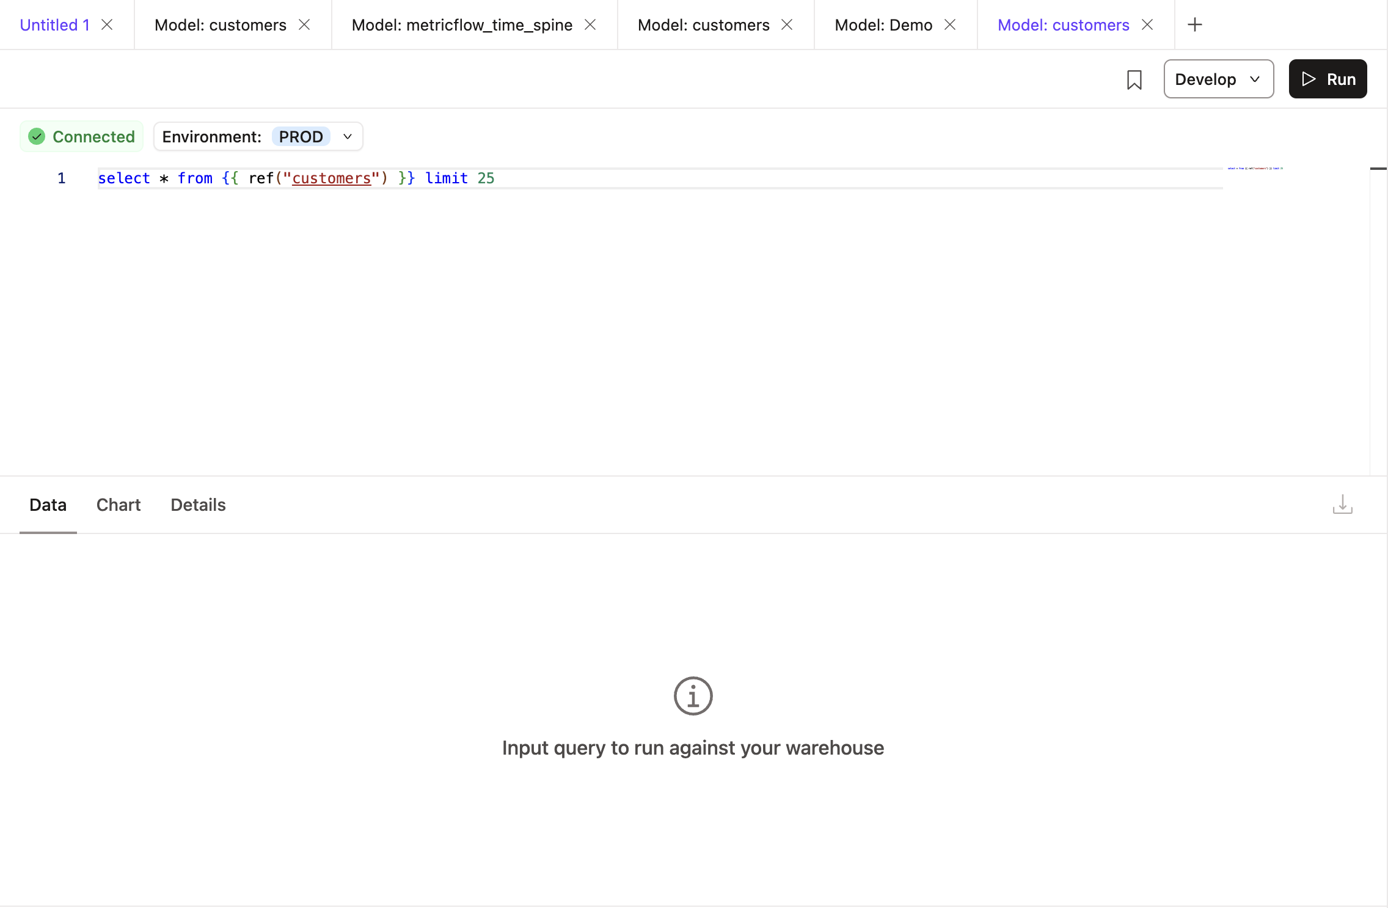Switch to the Chart tab

click(x=118, y=505)
